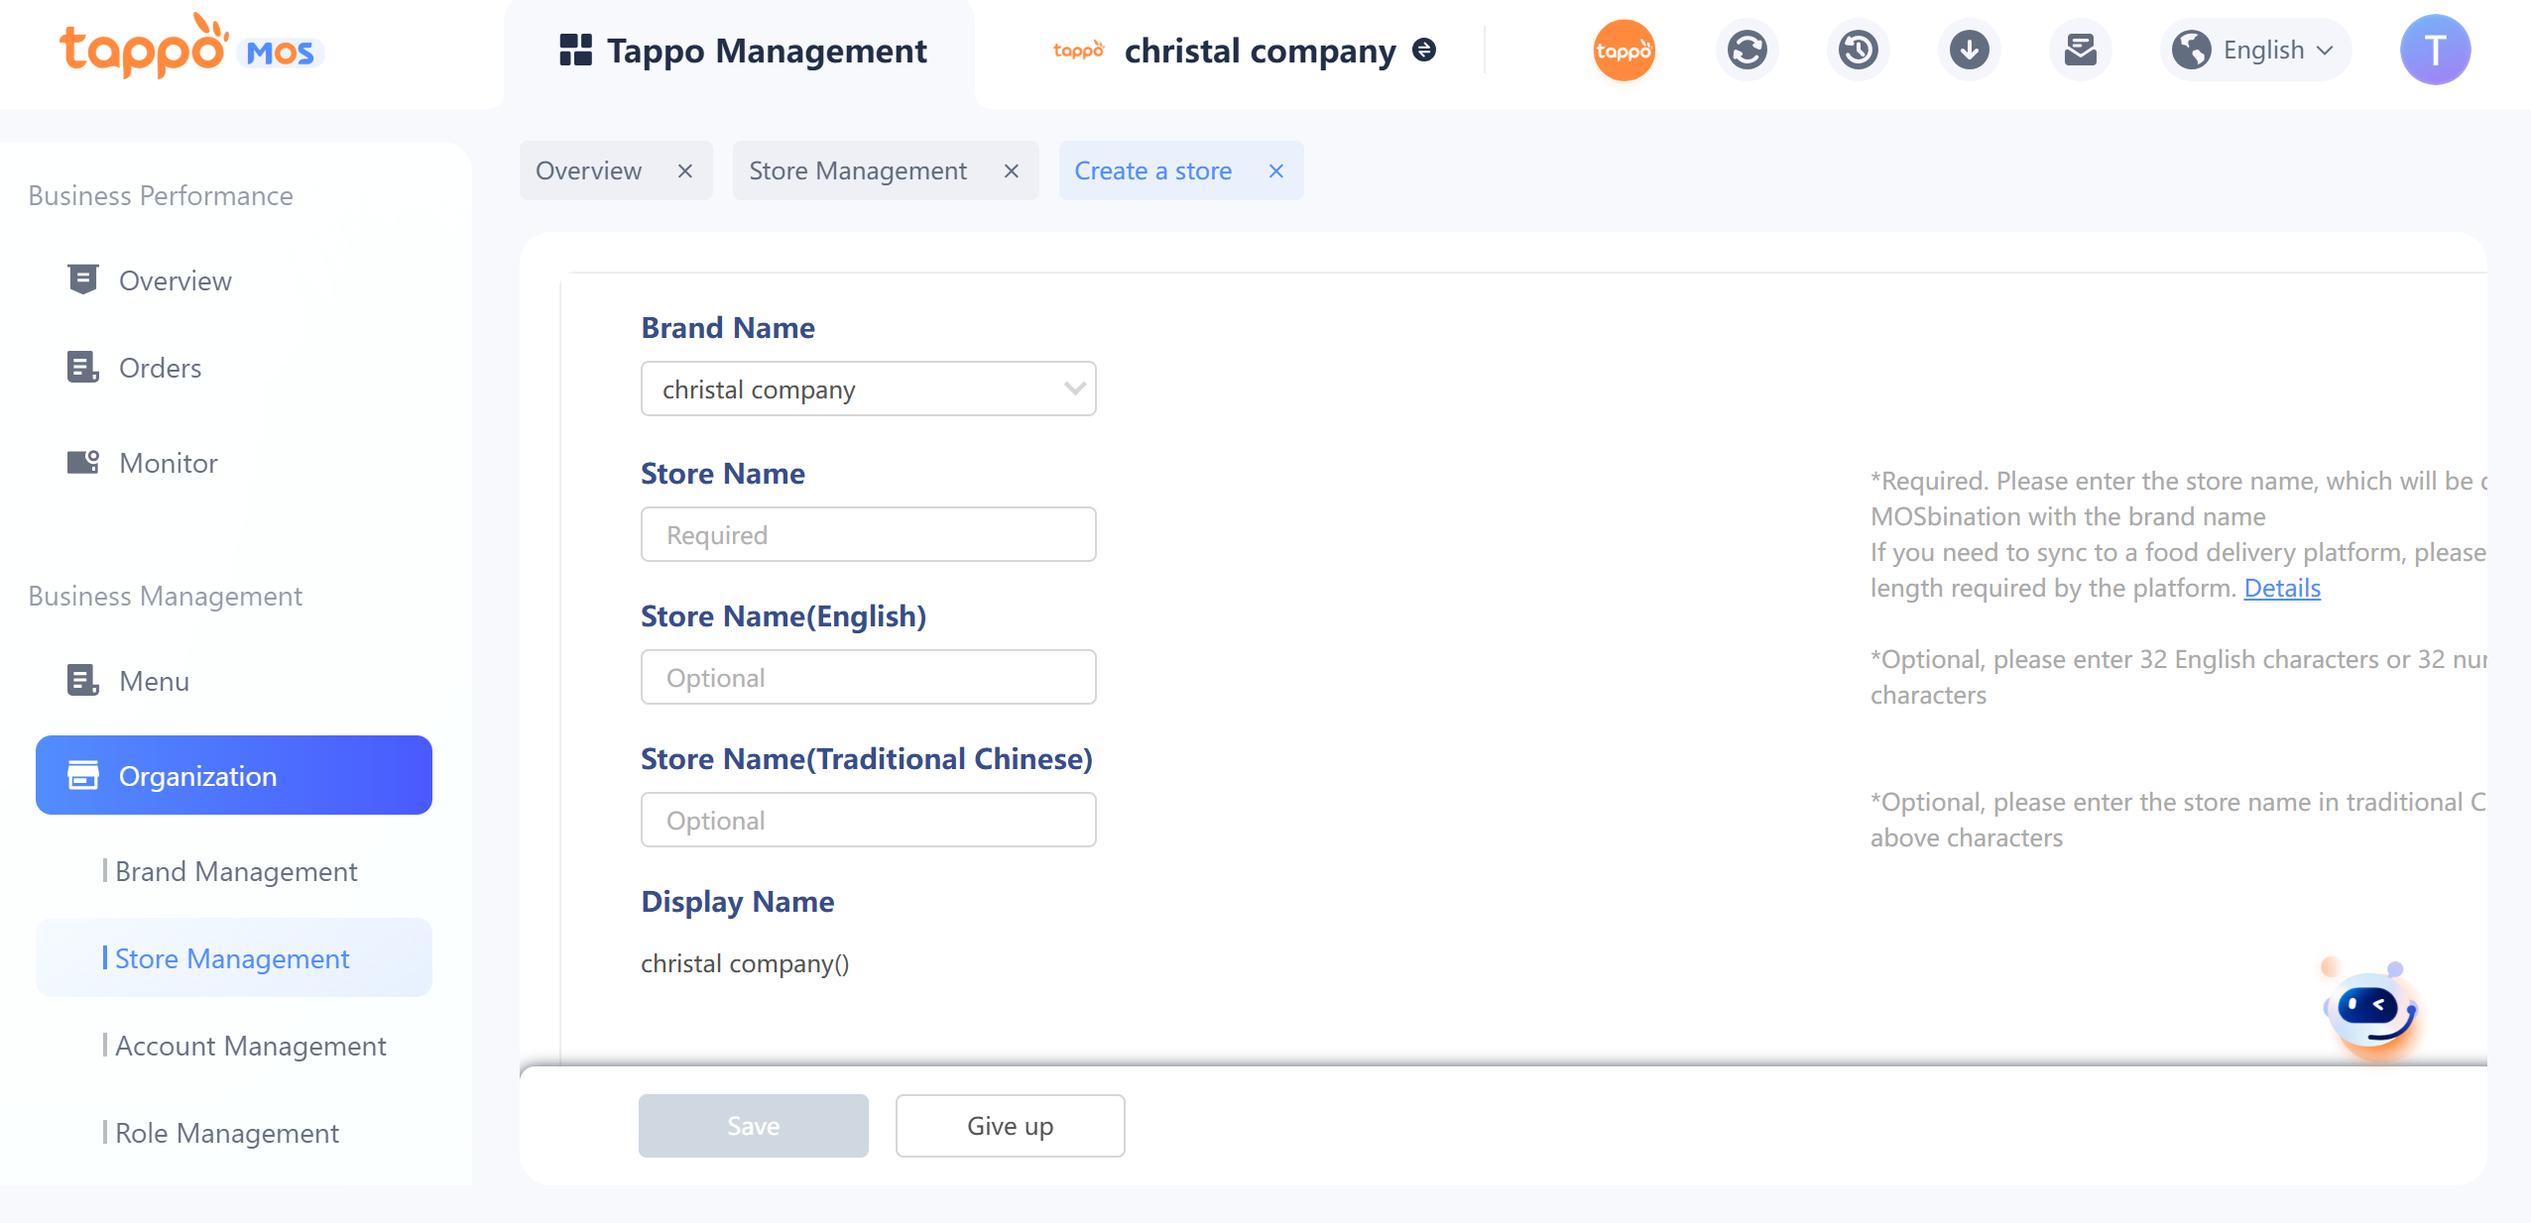This screenshot has height=1223, width=2531.
Task: Click the Store Name required field
Action: tap(868, 534)
